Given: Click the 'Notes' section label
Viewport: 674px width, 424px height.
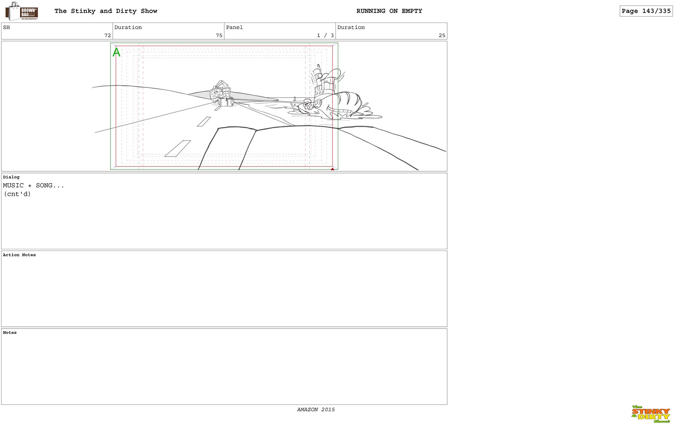Looking at the screenshot, I should [10, 332].
